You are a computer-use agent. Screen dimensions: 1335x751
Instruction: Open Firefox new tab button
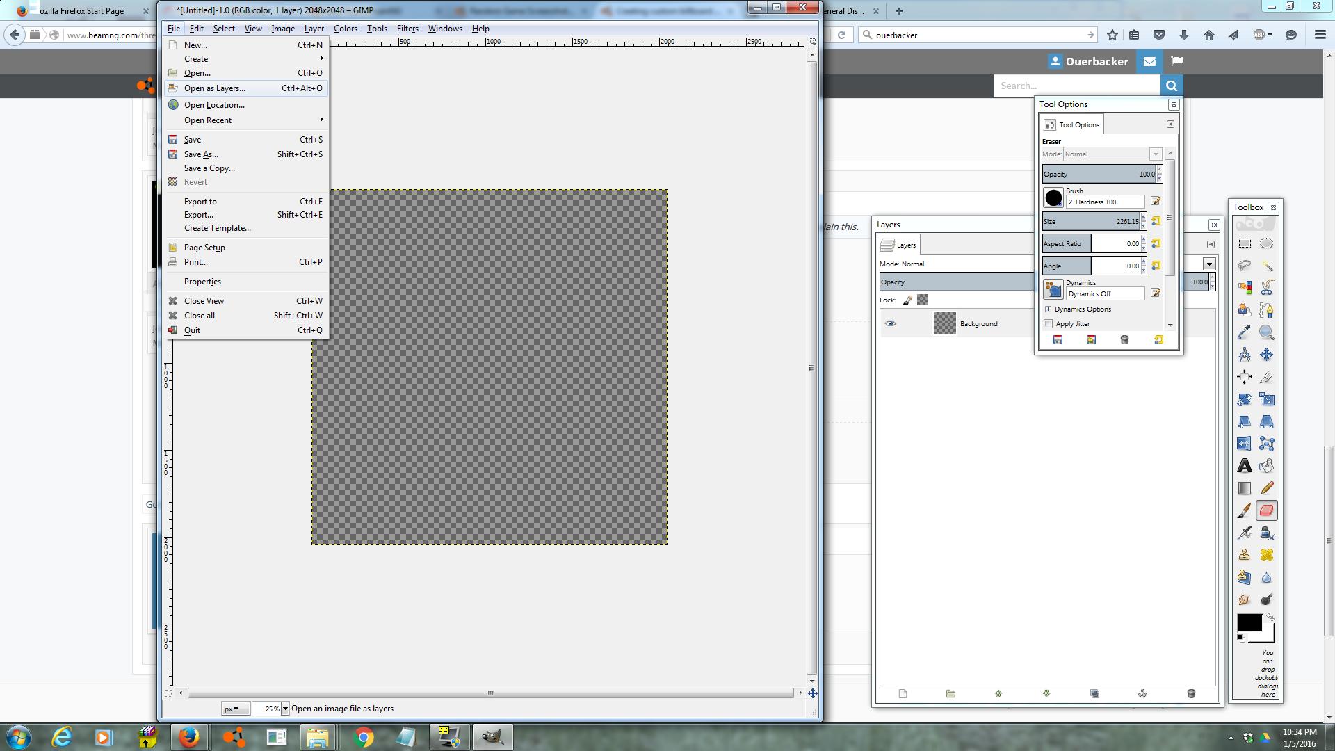pos(899,10)
